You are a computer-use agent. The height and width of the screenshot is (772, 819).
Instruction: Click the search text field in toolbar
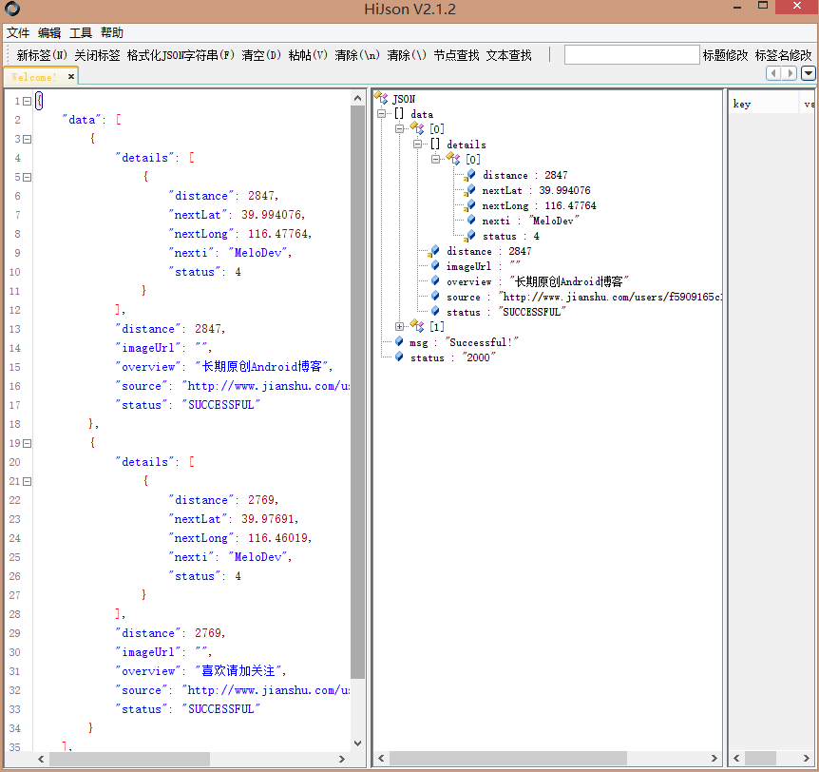[631, 55]
